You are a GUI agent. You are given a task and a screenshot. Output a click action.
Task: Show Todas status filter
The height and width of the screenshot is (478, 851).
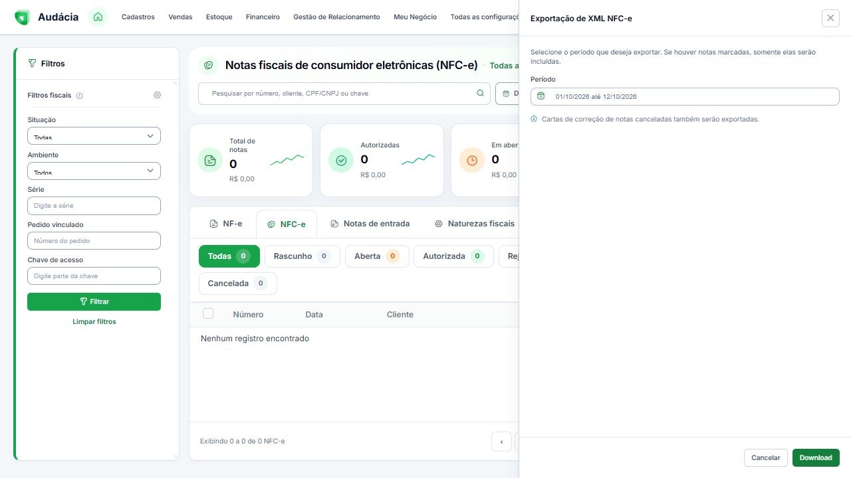click(x=229, y=256)
